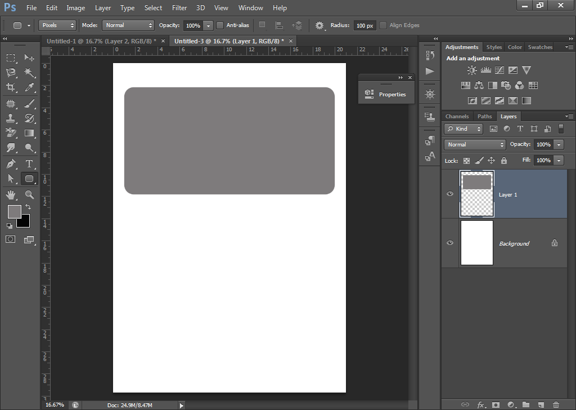Open the Filter menu

click(179, 7)
